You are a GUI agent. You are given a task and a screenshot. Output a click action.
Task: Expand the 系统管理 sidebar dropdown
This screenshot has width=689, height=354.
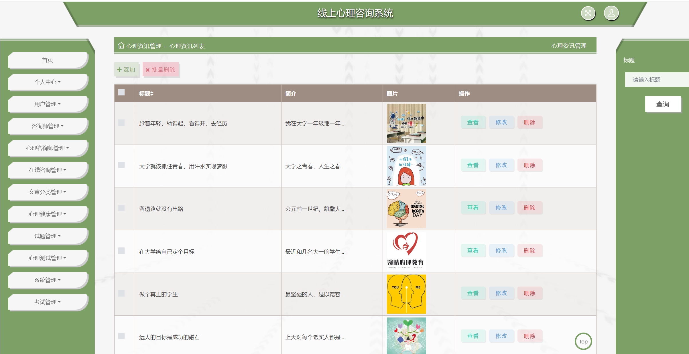(x=48, y=280)
